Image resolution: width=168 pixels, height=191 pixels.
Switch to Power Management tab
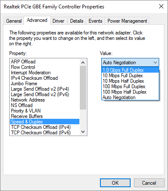pos(127,21)
